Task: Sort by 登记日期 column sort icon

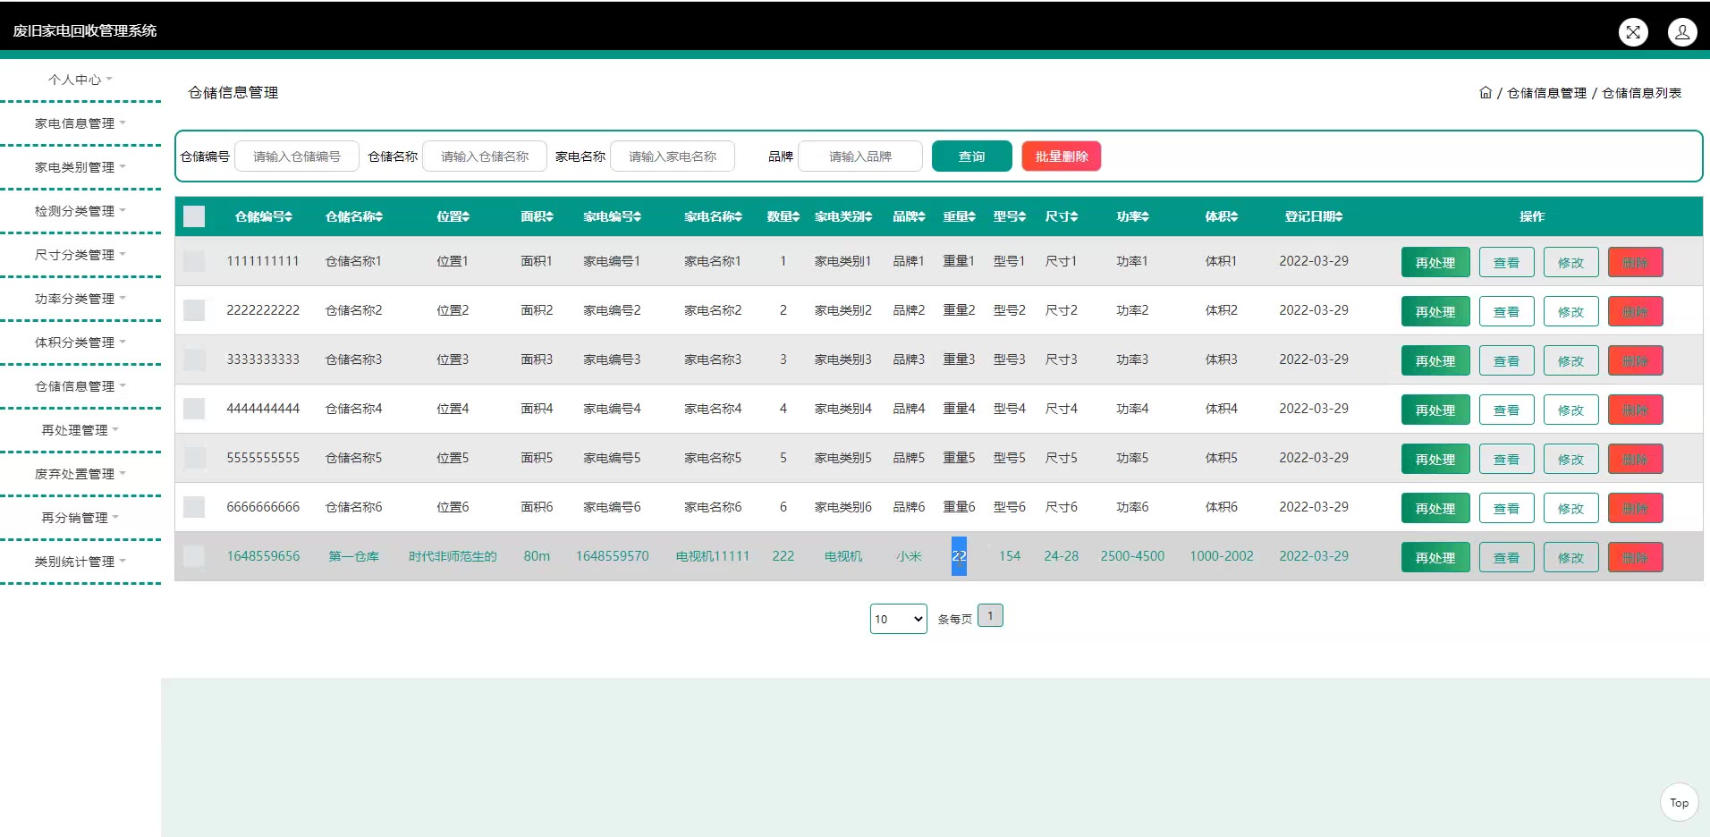Action: click(1339, 217)
